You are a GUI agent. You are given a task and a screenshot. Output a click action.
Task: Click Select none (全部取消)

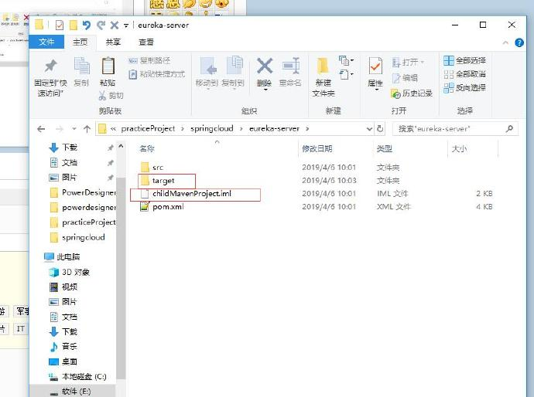coord(464,74)
